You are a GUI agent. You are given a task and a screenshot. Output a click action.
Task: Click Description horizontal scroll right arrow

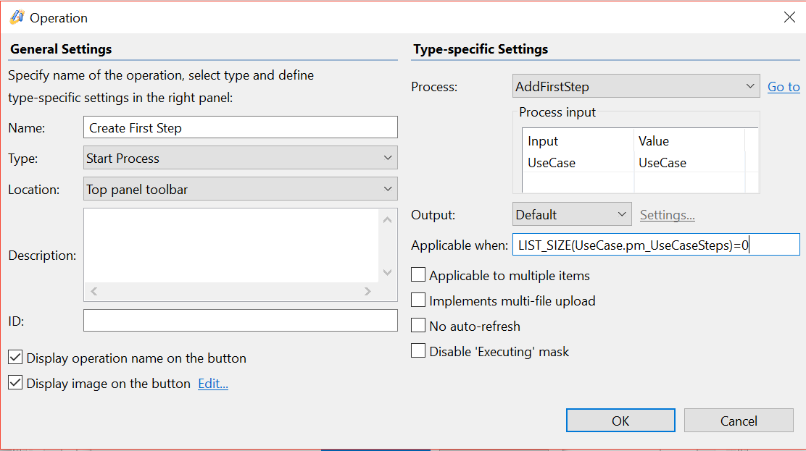pyautogui.click(x=367, y=291)
